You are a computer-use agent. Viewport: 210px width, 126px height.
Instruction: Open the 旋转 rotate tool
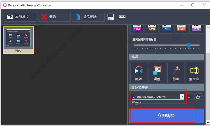[139, 73]
